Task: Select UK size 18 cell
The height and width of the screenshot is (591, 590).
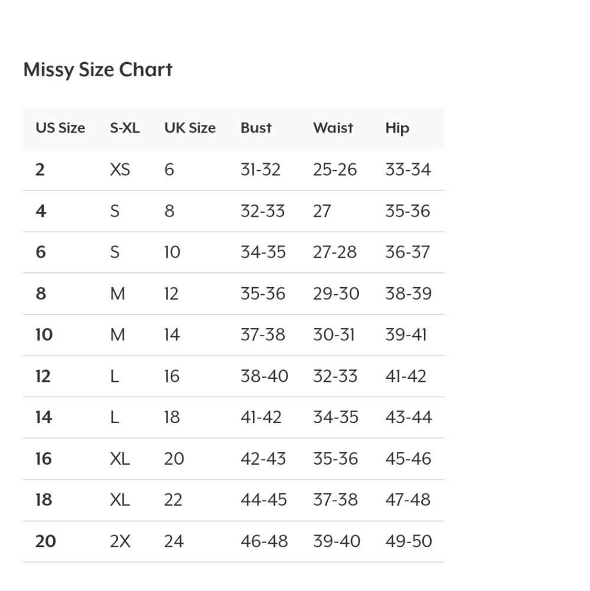Action: (172, 418)
